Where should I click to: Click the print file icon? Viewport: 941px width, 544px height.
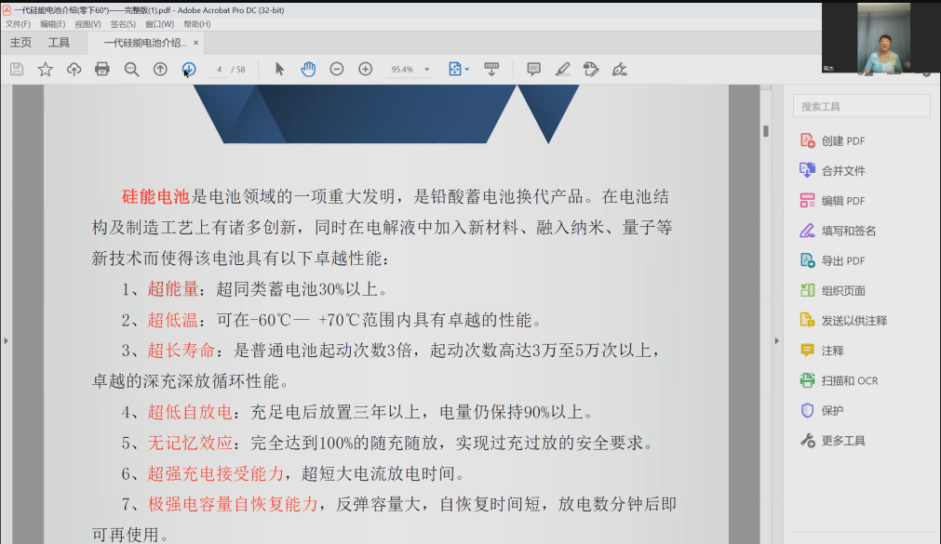(x=102, y=69)
